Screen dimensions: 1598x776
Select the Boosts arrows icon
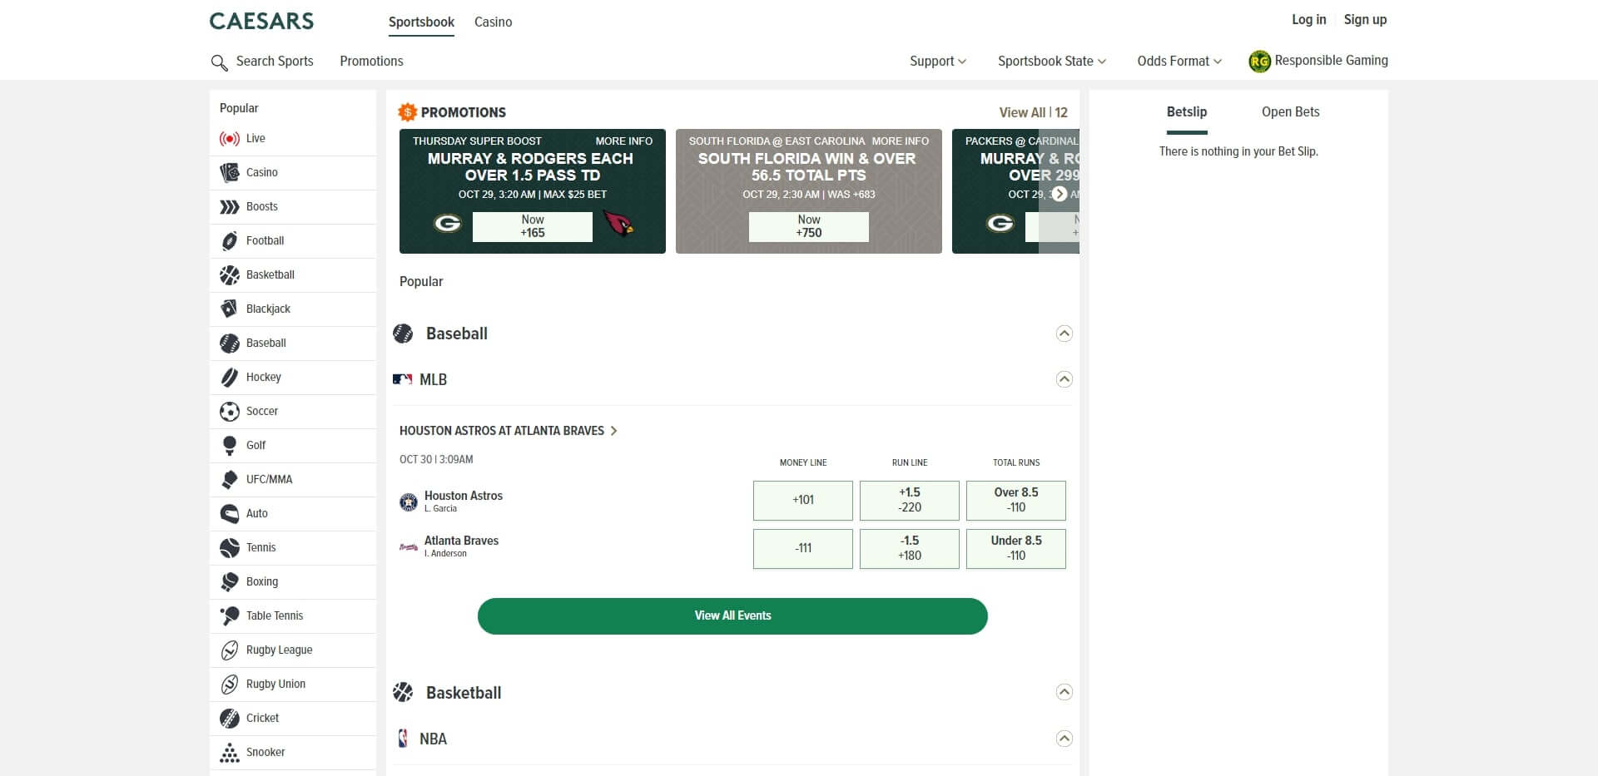(x=229, y=207)
